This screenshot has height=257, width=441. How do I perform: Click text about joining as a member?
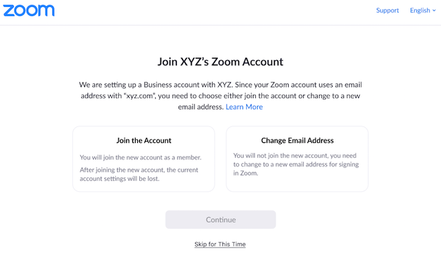pyautogui.click(x=141, y=157)
